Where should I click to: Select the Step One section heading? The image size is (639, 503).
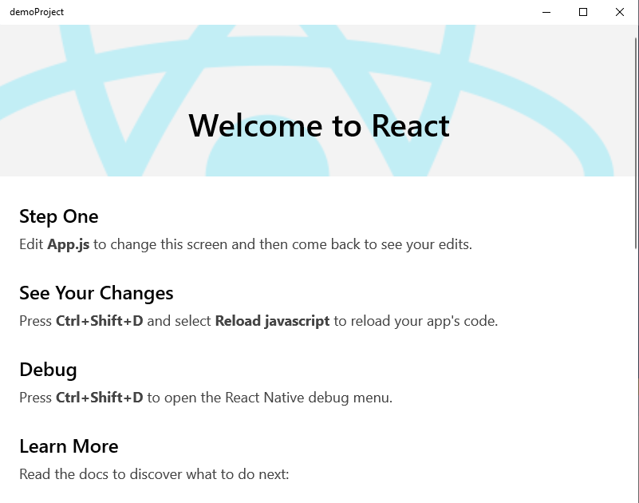pos(58,216)
